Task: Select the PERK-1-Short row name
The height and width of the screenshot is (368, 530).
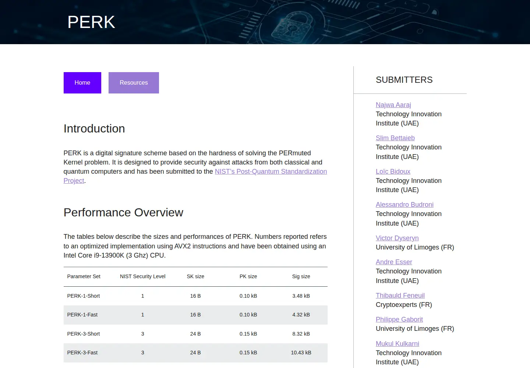Action: point(84,296)
